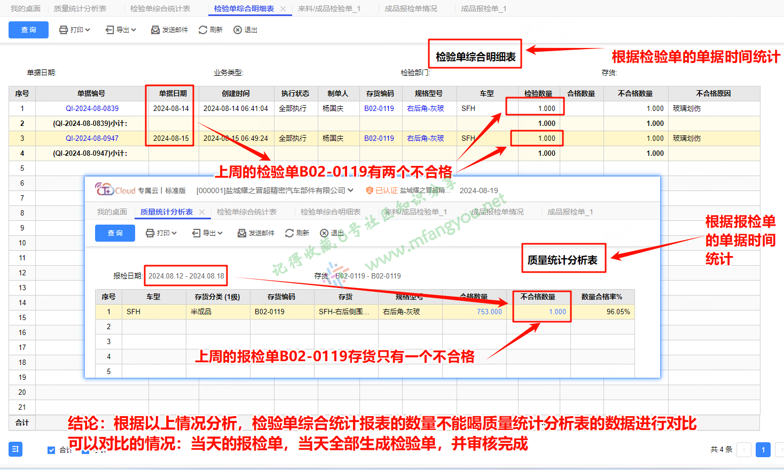Toggle the second checkbox beside 合计
This screenshot has height=470, width=784.
click(x=85, y=450)
